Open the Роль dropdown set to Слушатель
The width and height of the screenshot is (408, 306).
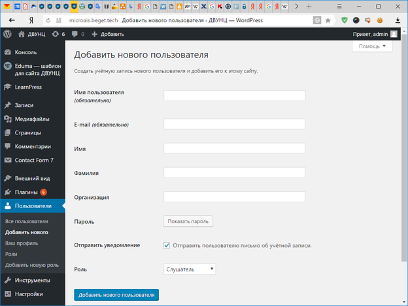[x=190, y=269]
